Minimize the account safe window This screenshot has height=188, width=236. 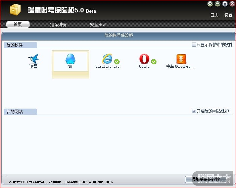coord(218,4)
